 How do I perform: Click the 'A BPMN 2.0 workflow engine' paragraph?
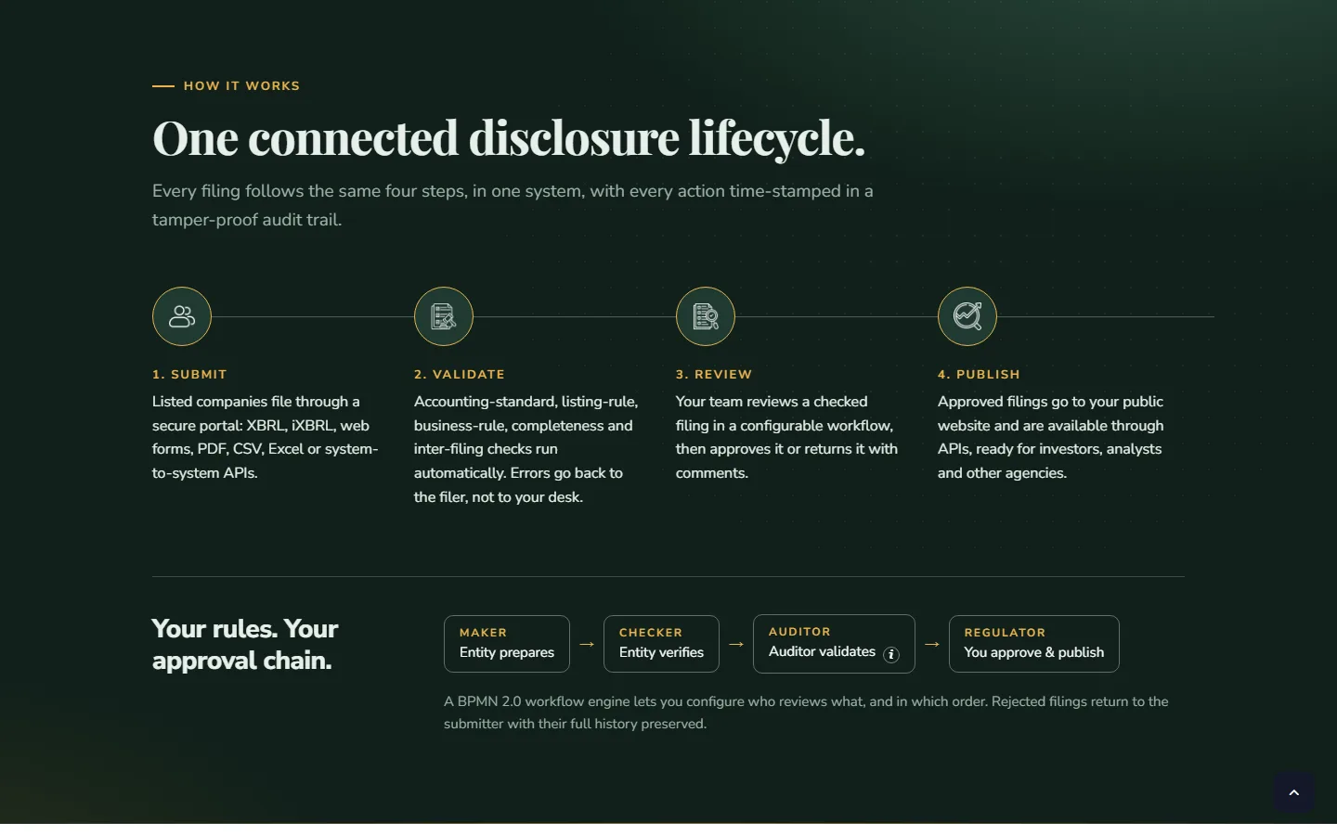click(806, 713)
